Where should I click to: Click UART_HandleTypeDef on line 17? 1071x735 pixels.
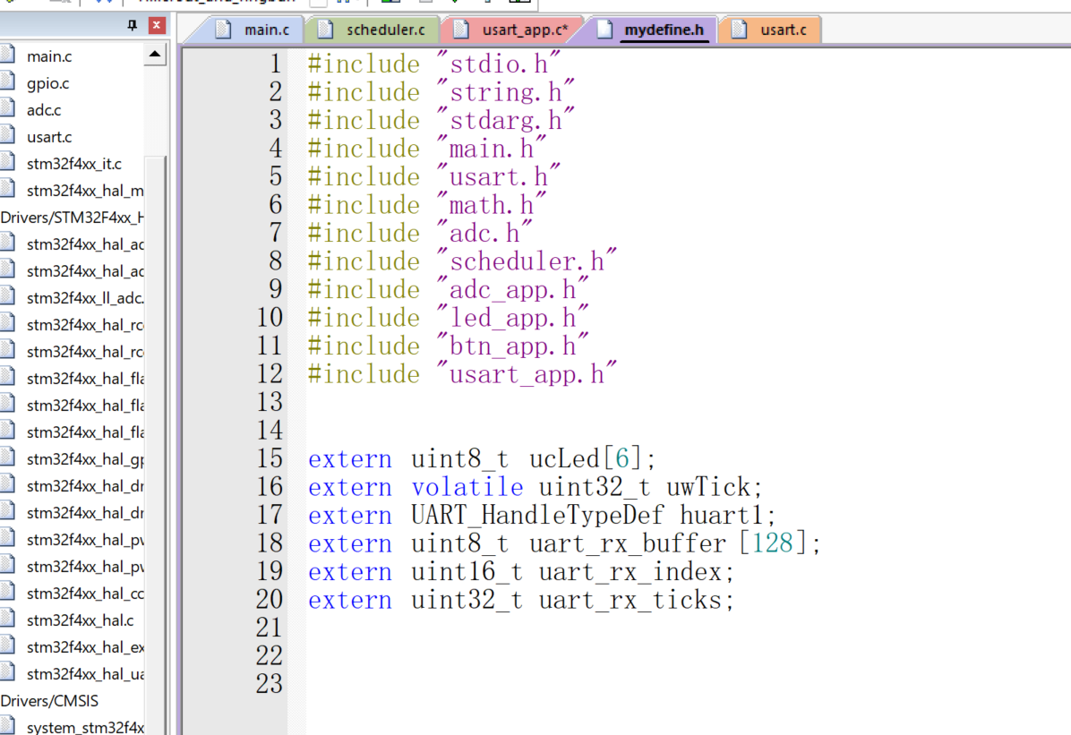pyautogui.click(x=537, y=515)
